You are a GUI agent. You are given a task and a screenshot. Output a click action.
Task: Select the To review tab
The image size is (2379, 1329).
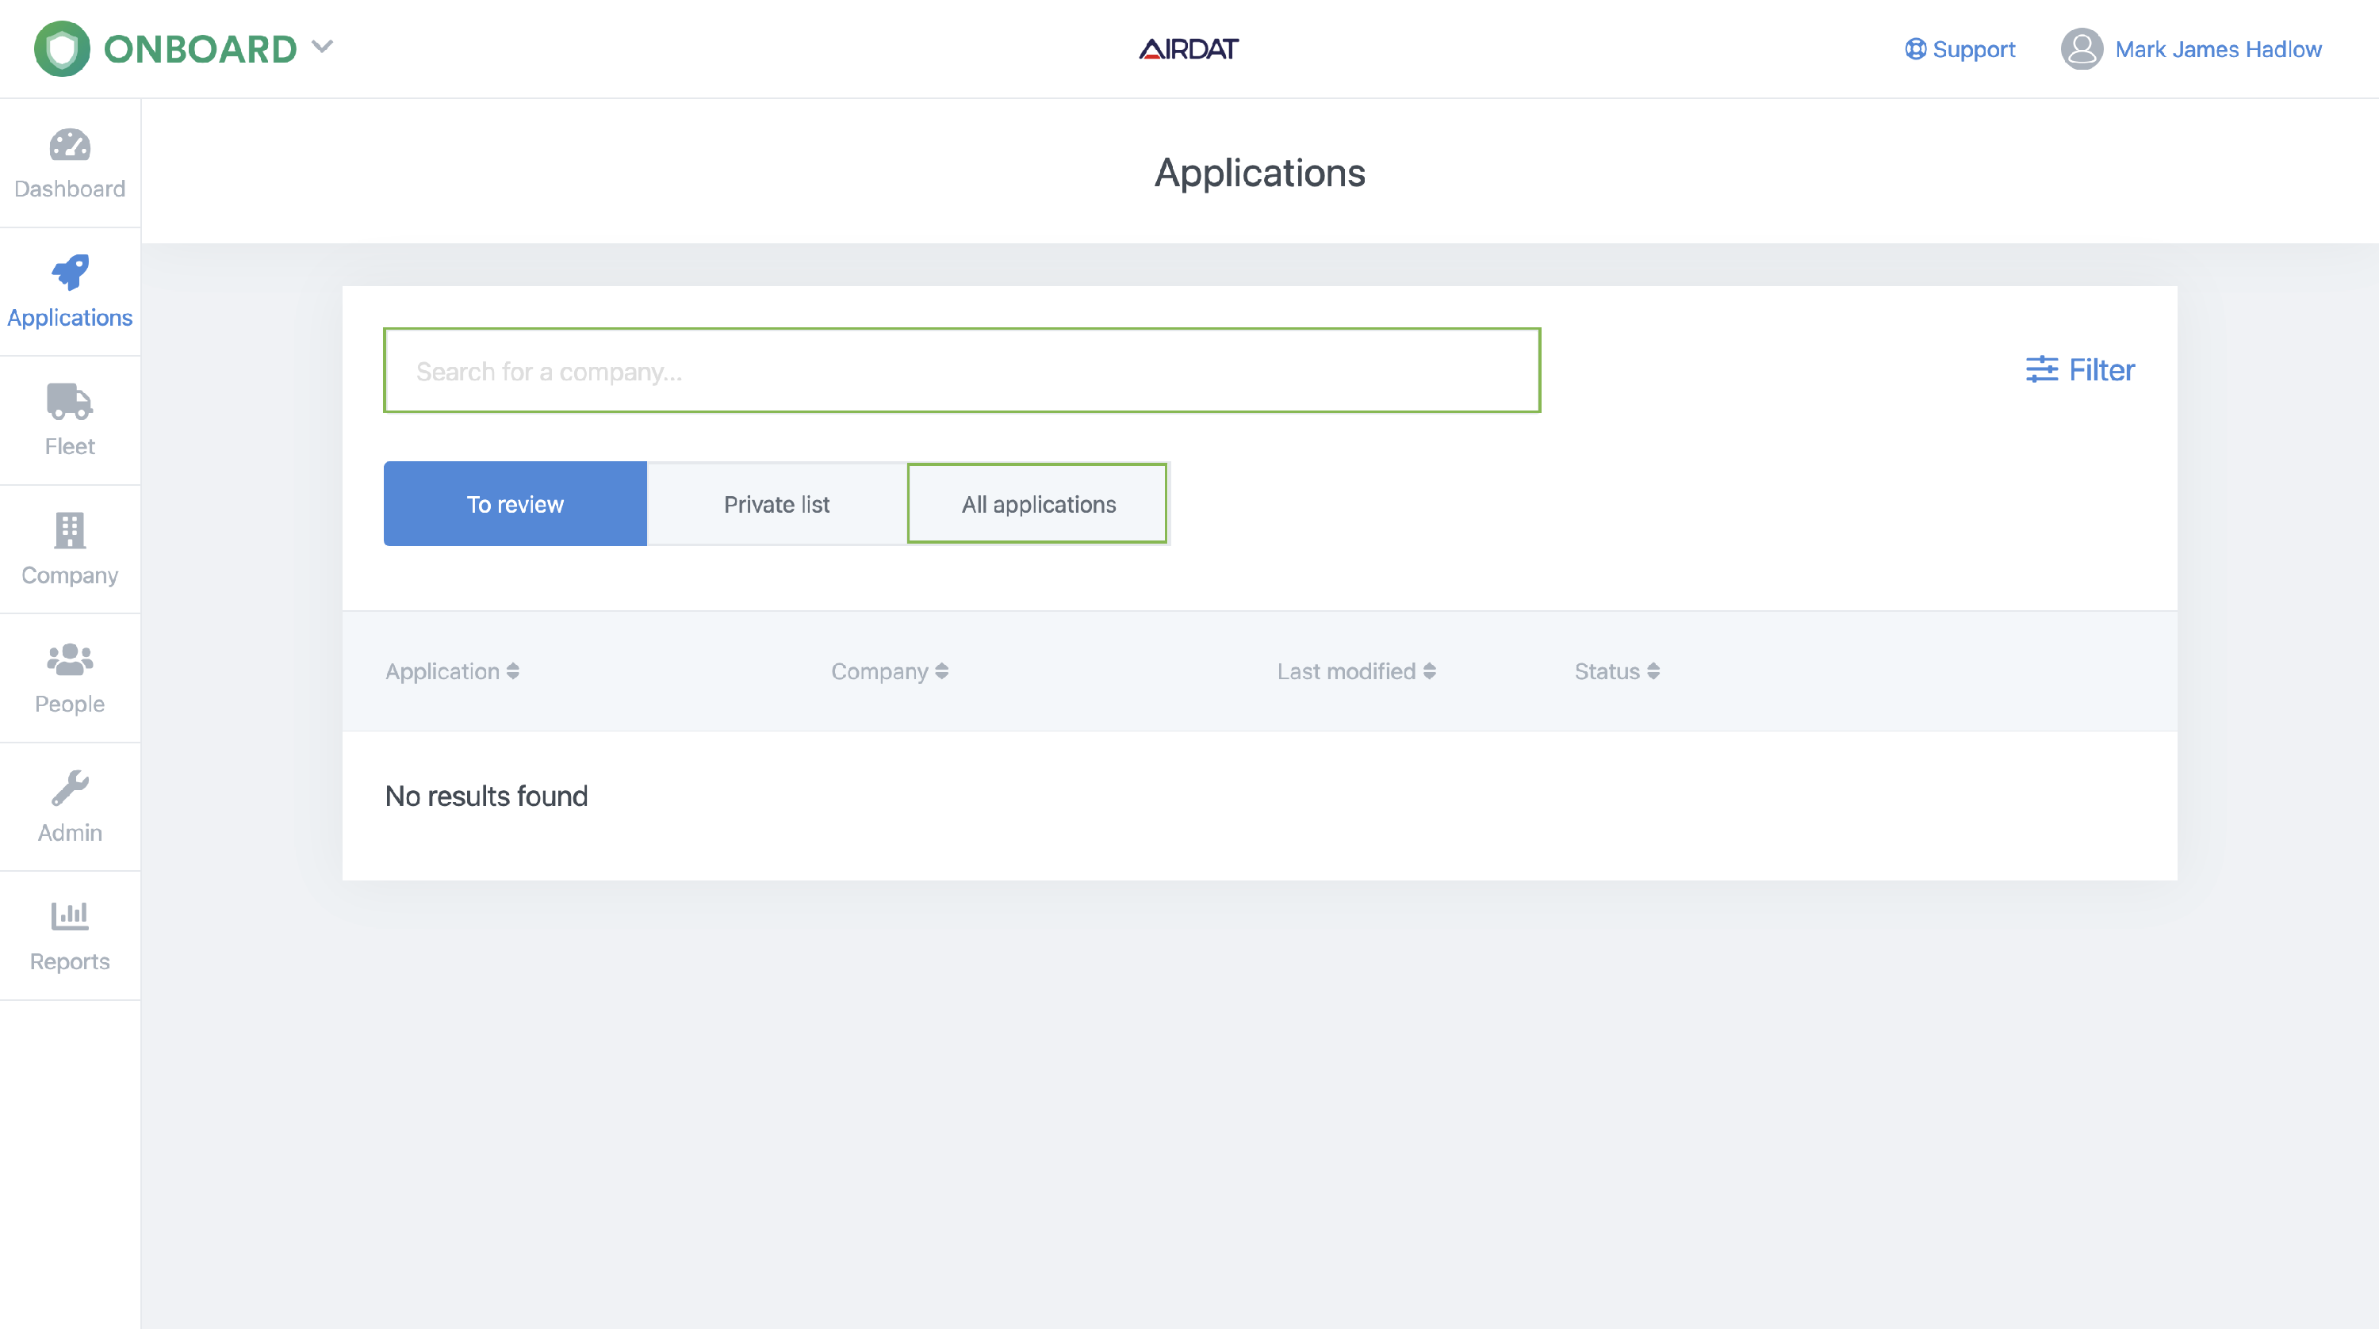pyautogui.click(x=515, y=504)
